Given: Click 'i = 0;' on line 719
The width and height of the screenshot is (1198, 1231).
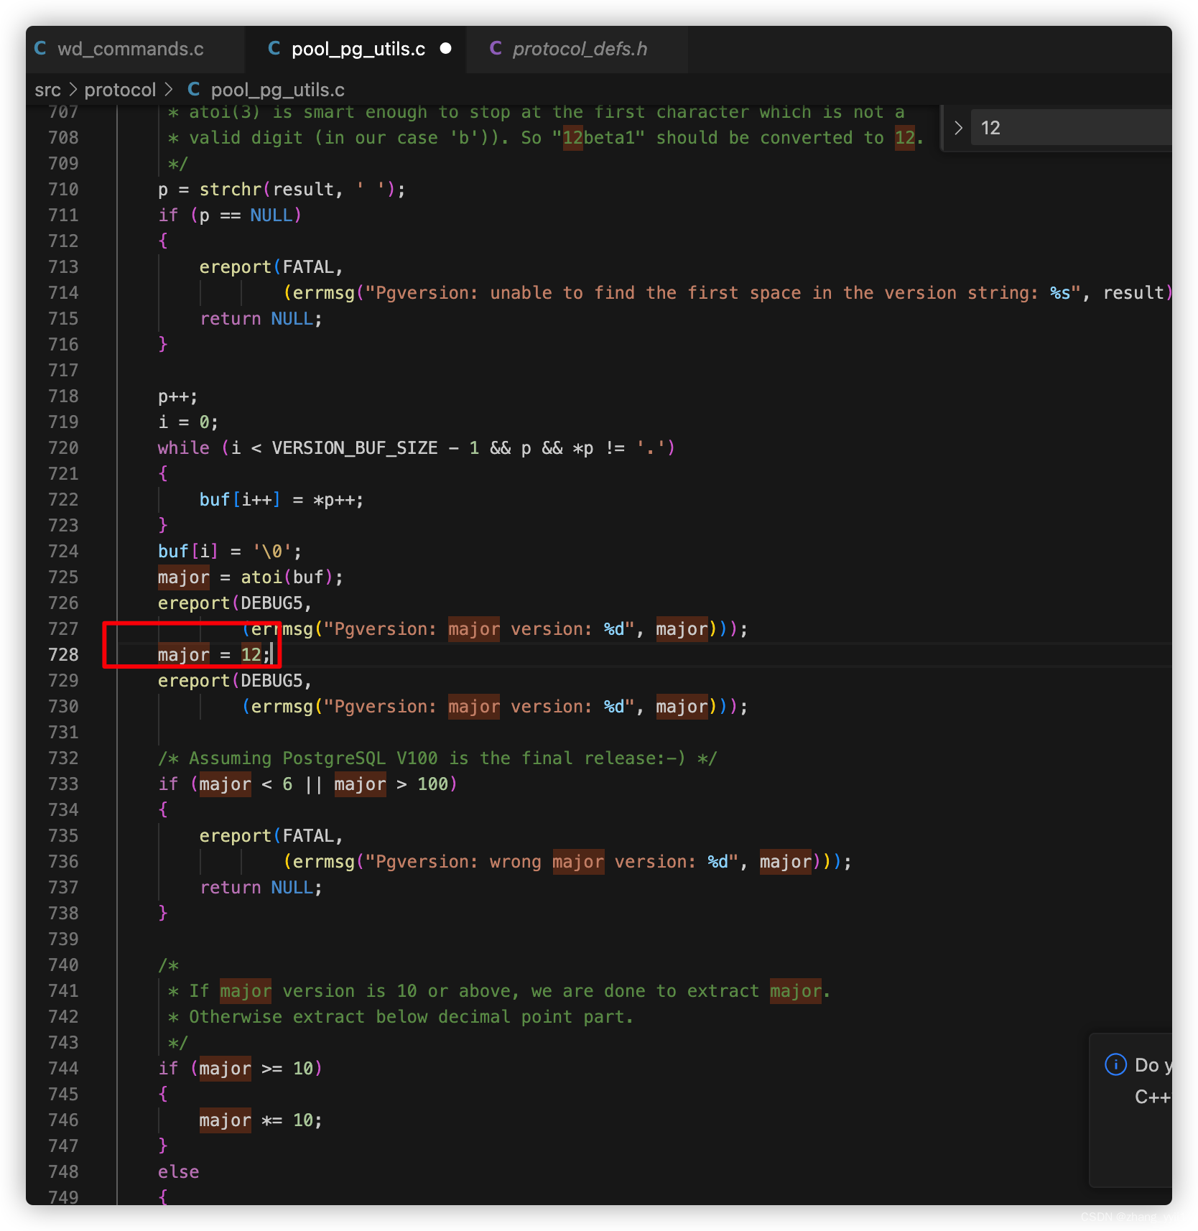Looking at the screenshot, I should point(187,422).
